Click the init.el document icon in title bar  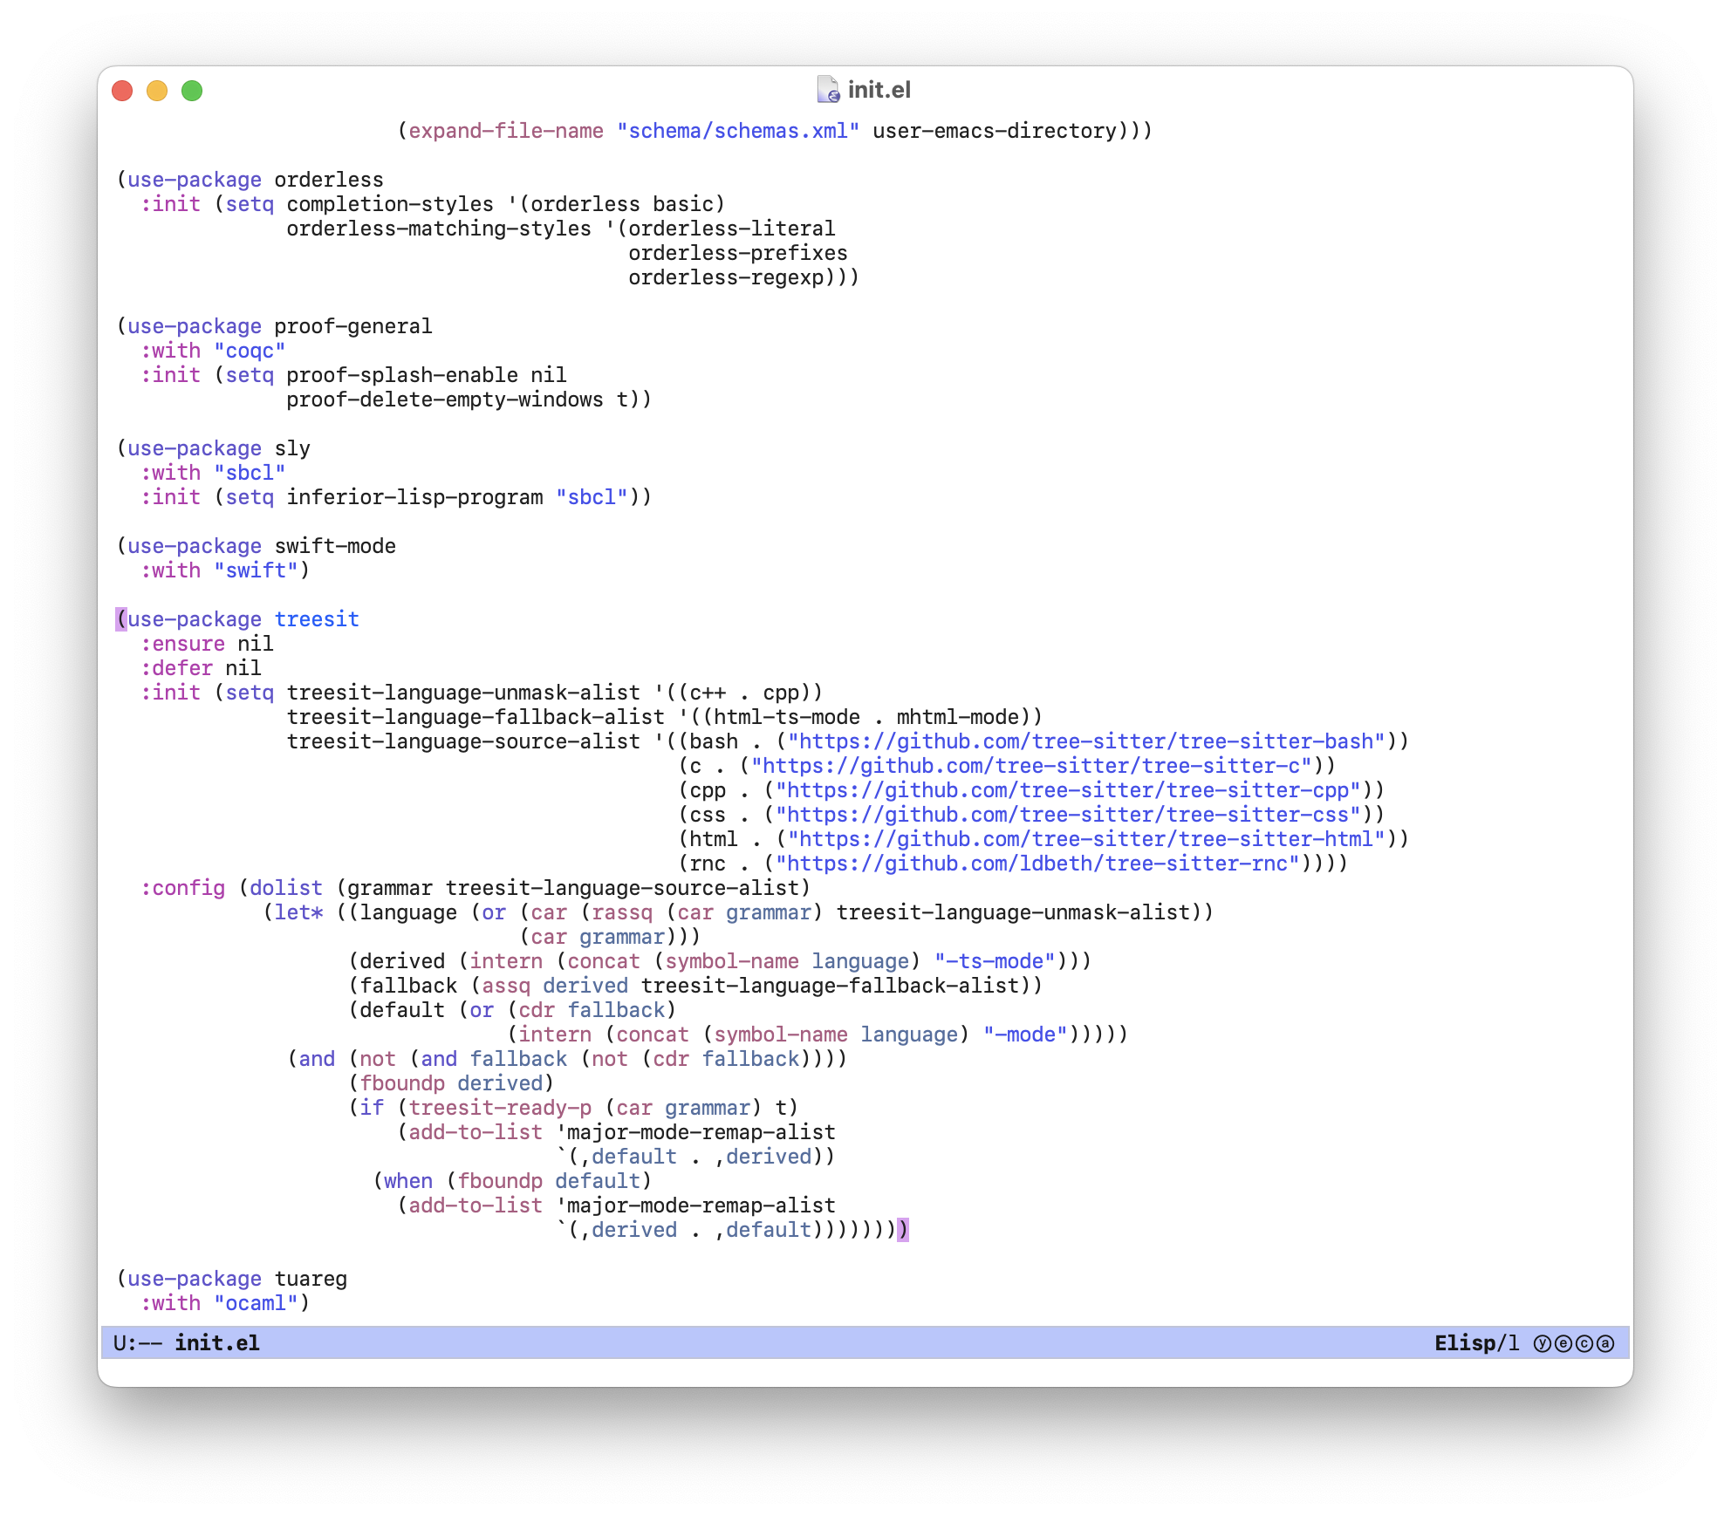827,90
